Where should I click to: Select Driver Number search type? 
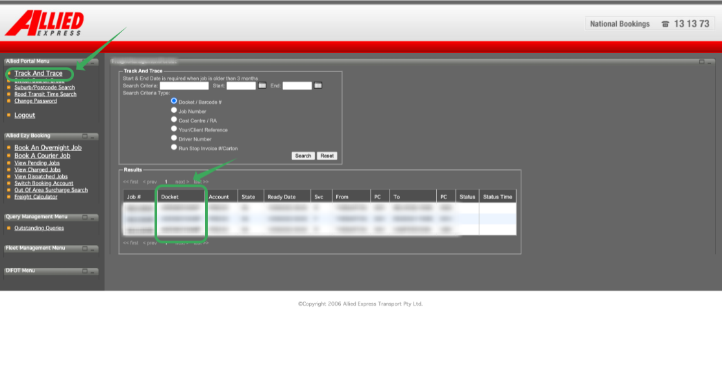tap(174, 138)
